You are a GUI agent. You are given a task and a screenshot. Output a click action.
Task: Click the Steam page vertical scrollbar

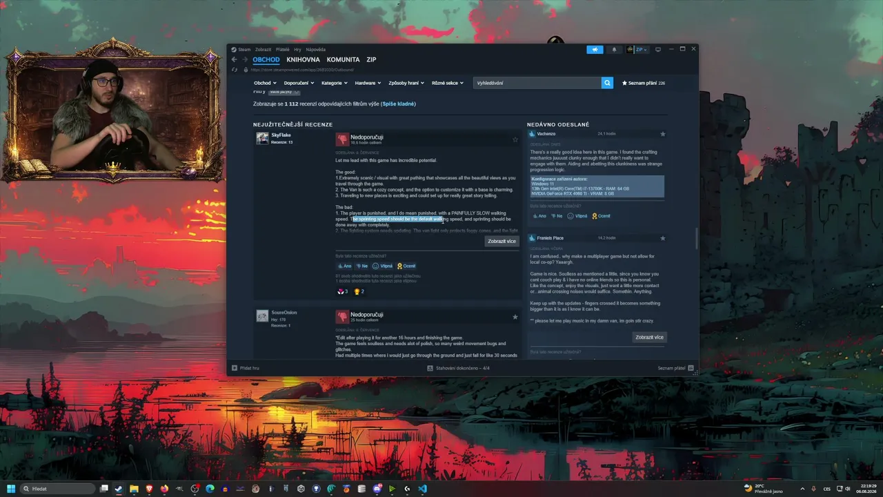click(696, 239)
